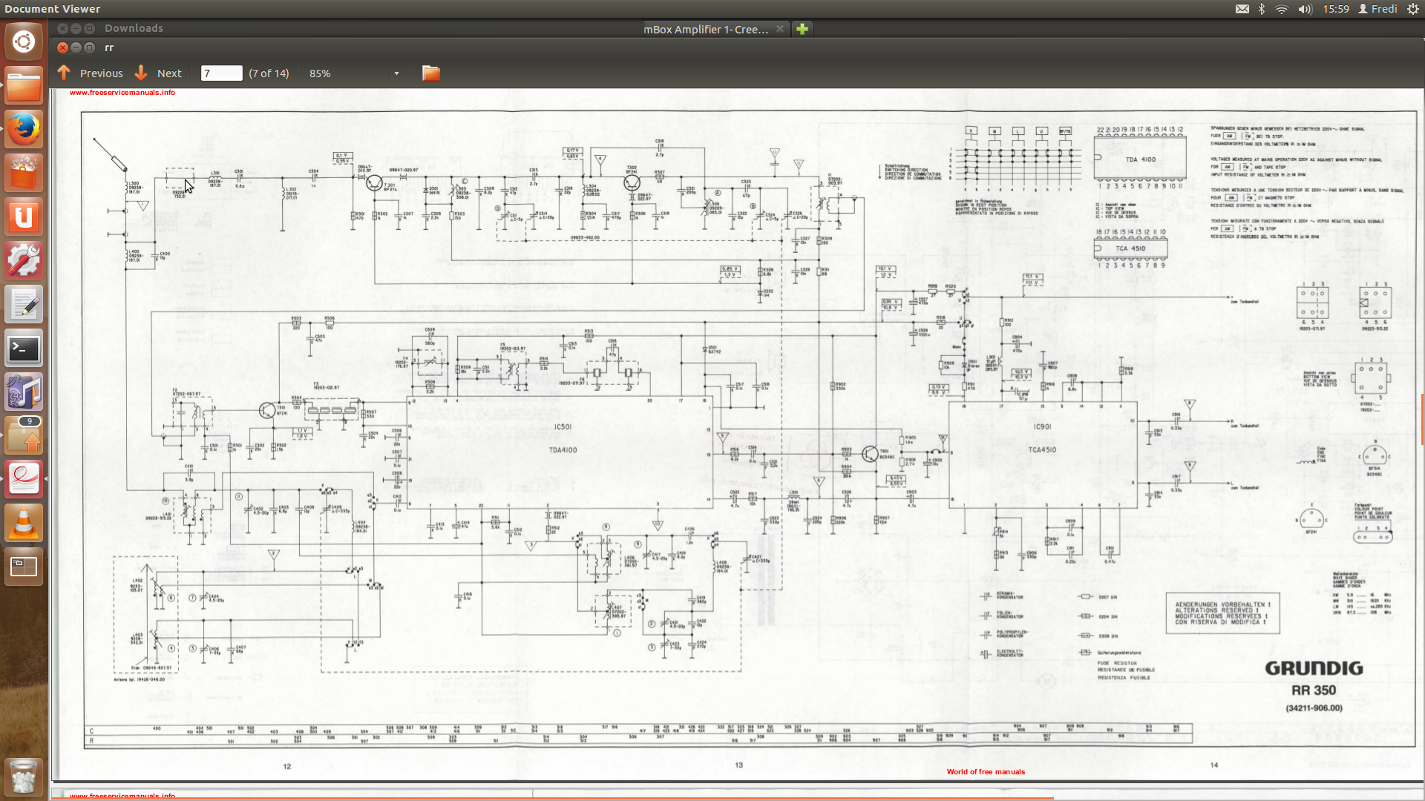1425x801 pixels.
Task: Click the page number input field
Action: (221, 73)
